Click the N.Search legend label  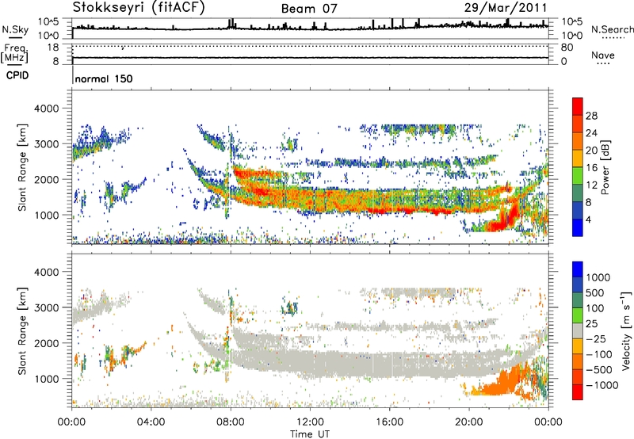612,29
